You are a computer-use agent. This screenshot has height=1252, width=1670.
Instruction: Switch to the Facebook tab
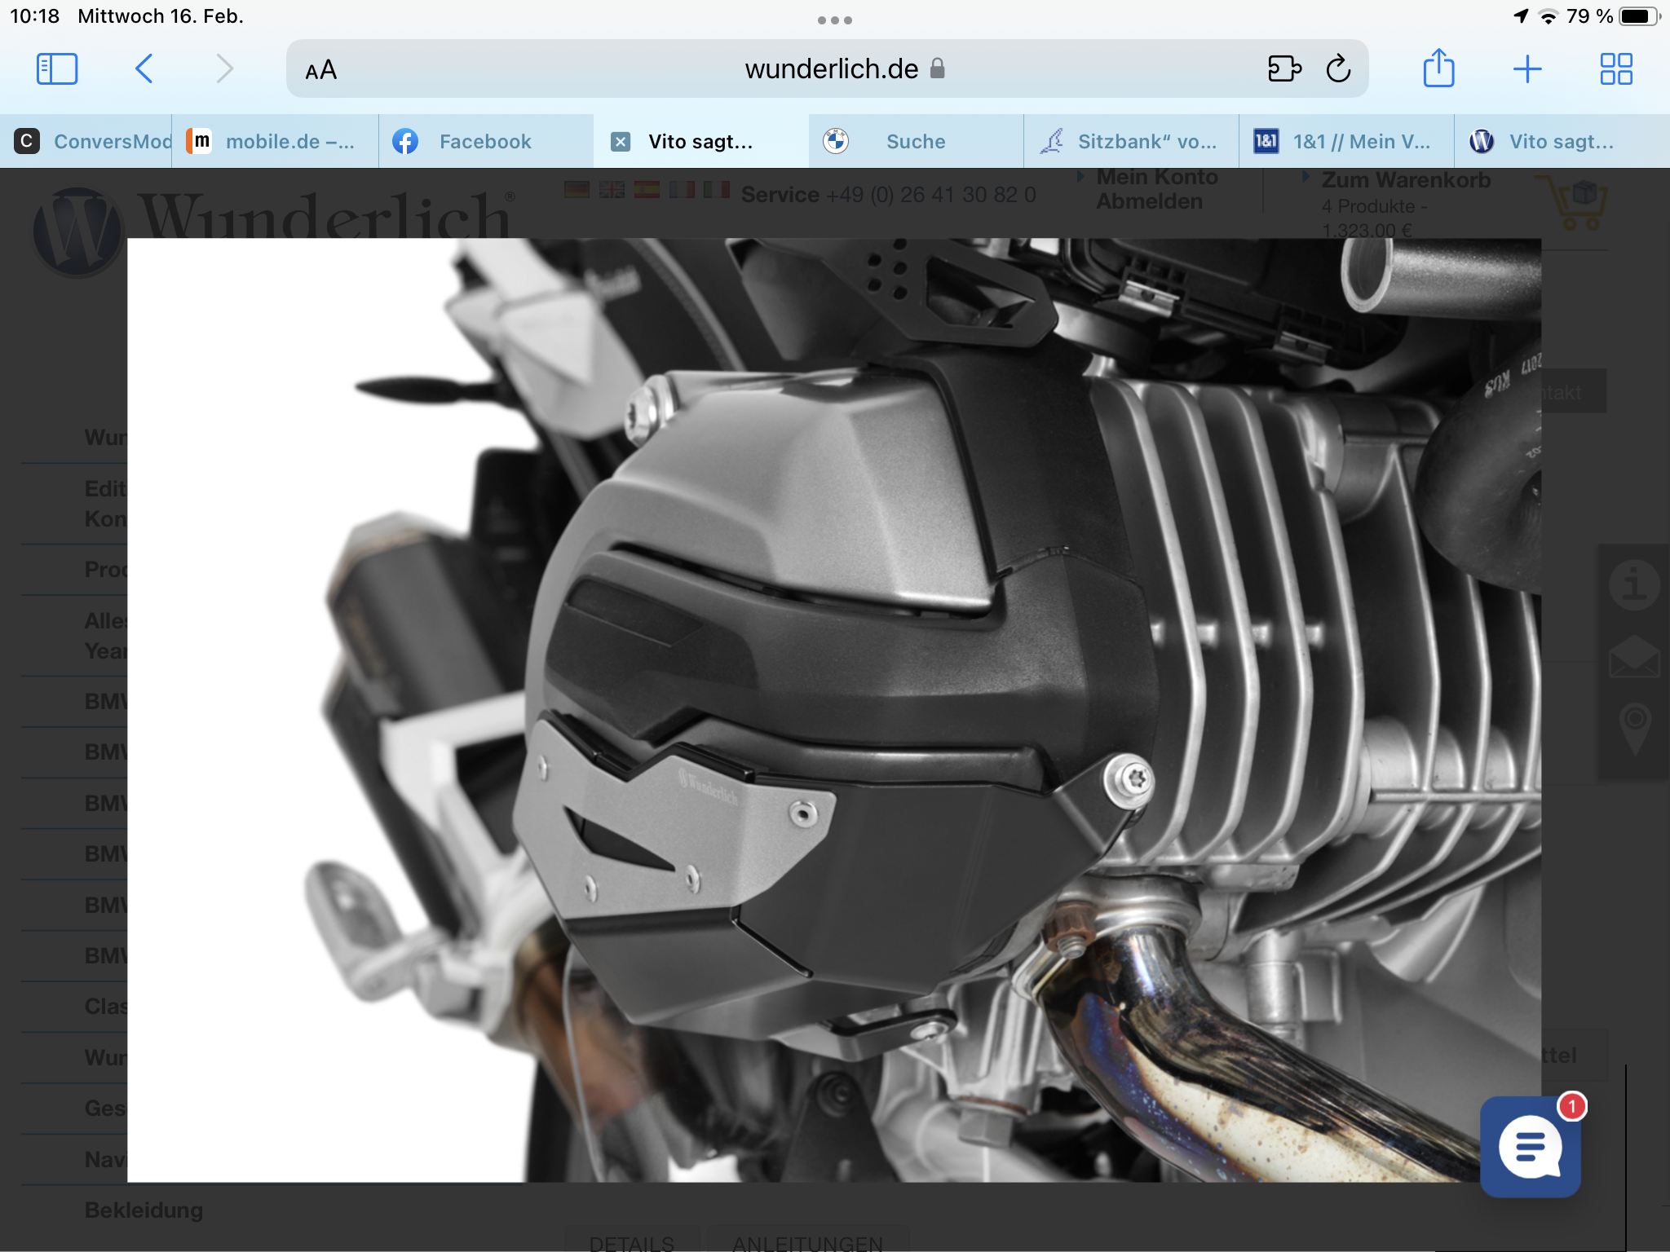coord(484,142)
